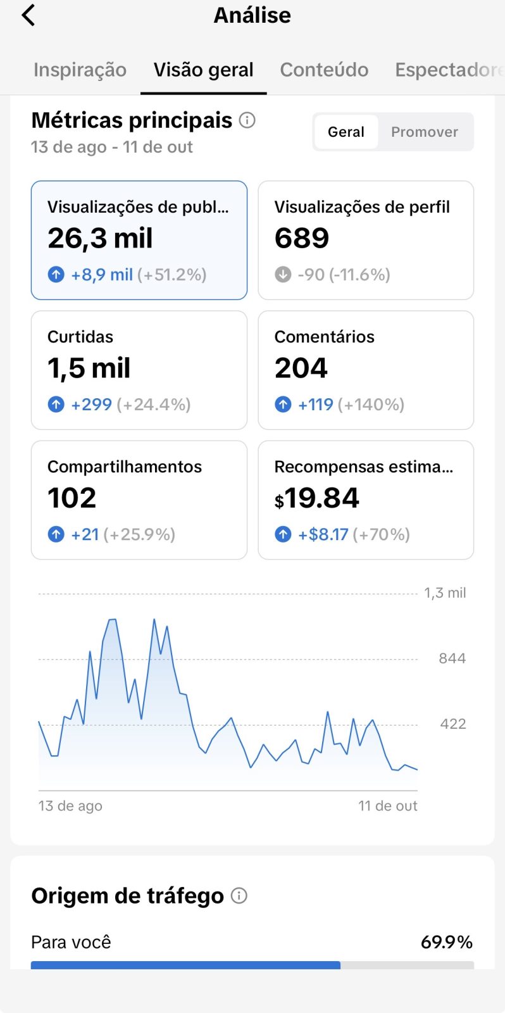Tap up-arrow icon in Visualizações de publ... card
The height and width of the screenshot is (1013, 505).
[x=56, y=274]
